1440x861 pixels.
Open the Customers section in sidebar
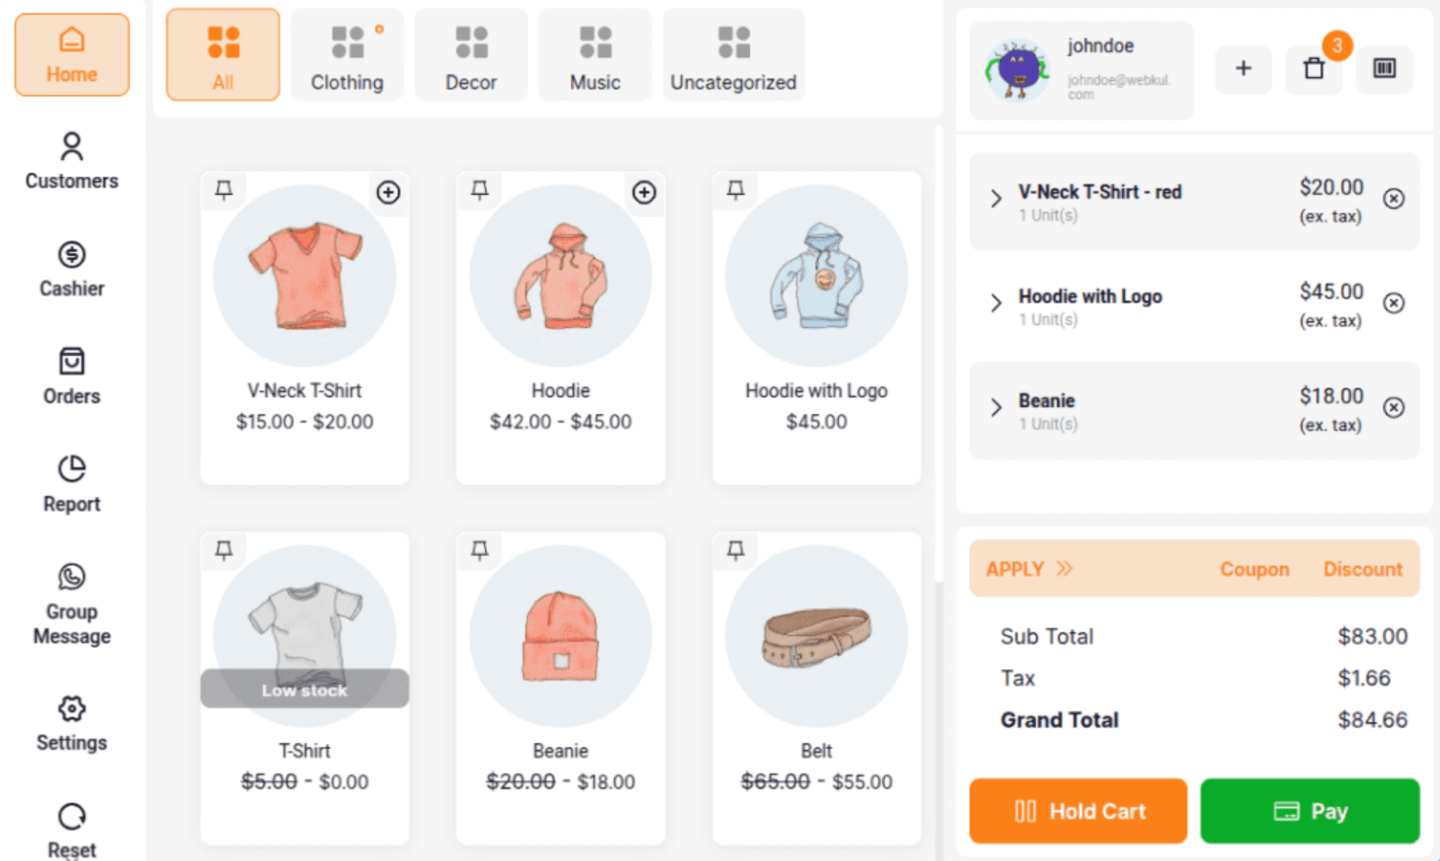(71, 161)
